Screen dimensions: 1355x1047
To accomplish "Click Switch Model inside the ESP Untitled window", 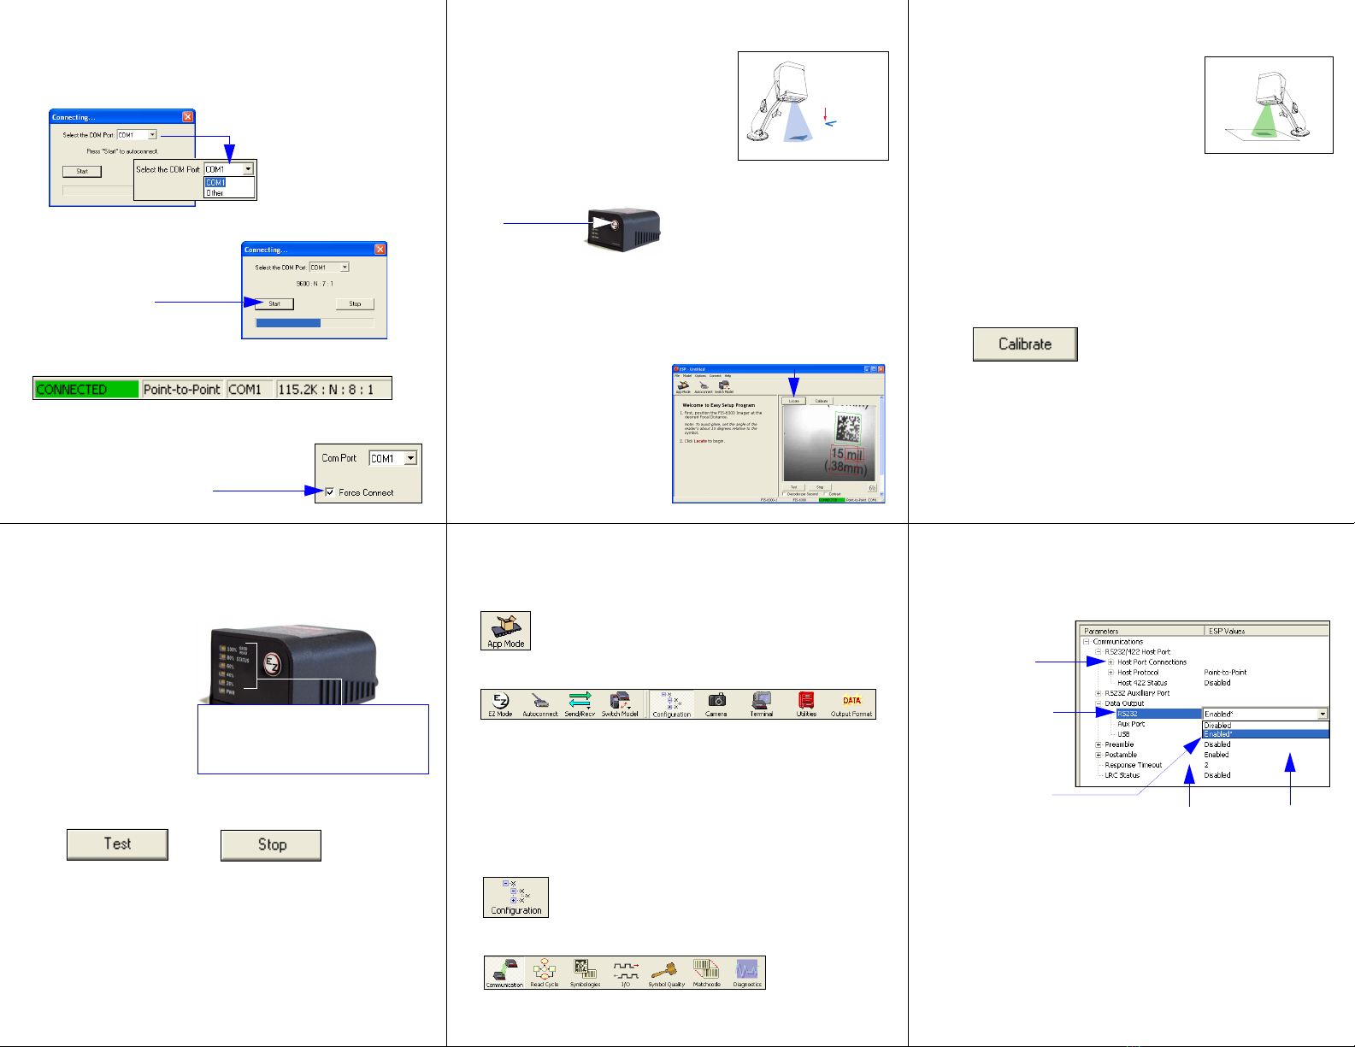I will [x=724, y=387].
